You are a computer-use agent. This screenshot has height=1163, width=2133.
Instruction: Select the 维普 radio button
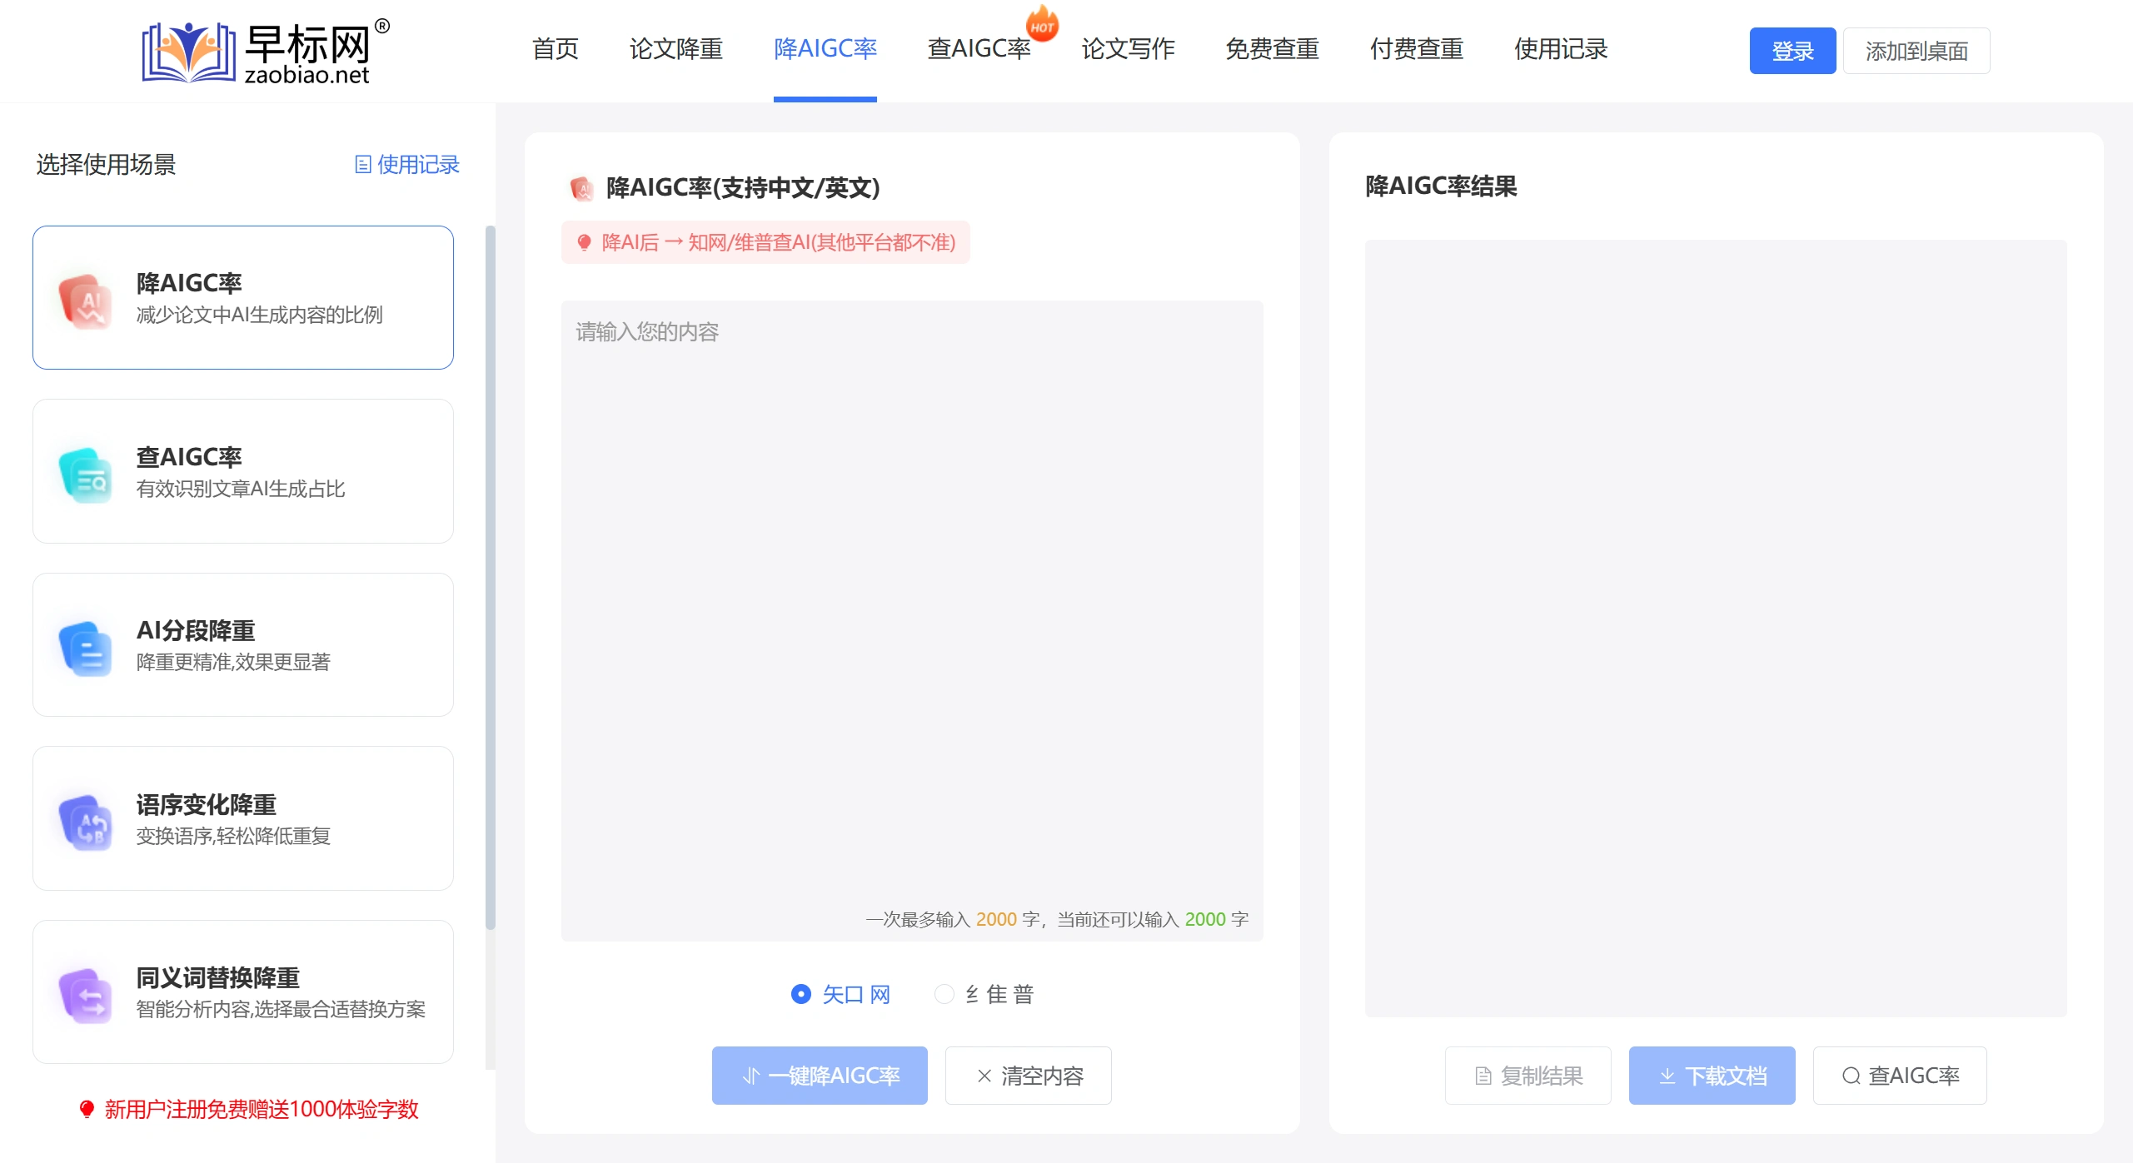point(944,994)
